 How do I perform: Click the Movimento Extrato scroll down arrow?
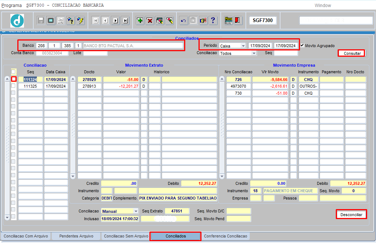tap(73, 176)
